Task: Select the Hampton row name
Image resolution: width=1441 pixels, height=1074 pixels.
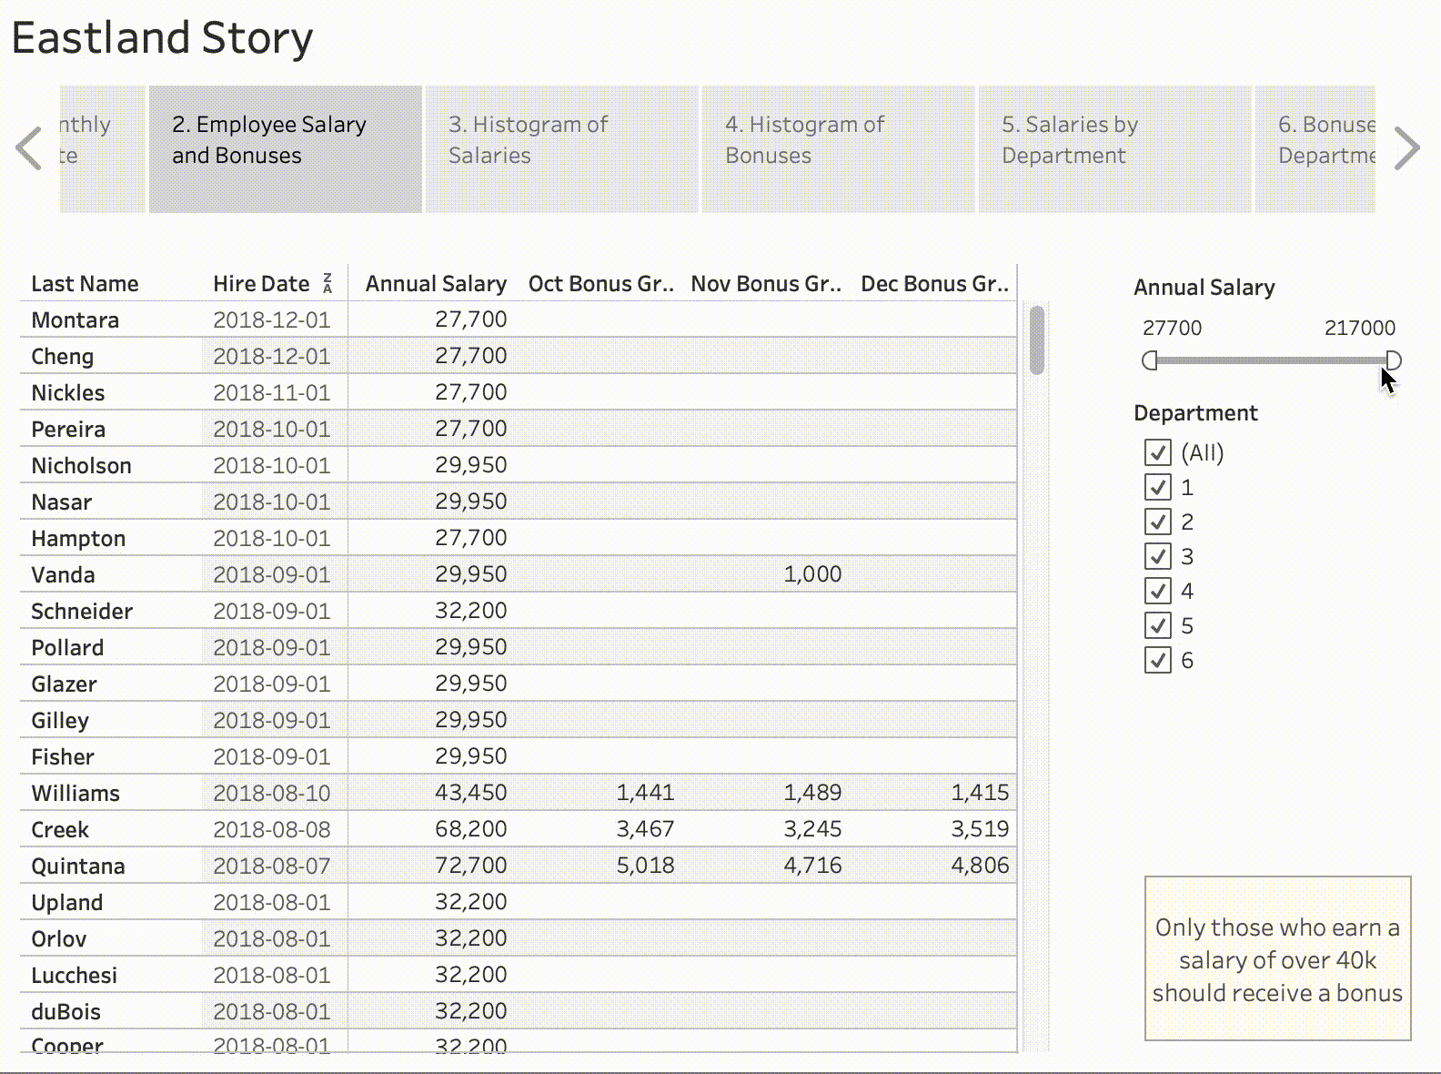Action: (78, 539)
